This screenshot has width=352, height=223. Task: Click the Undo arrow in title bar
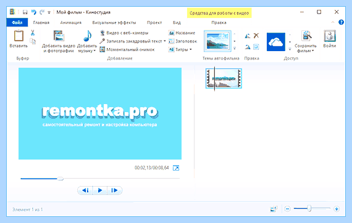tap(34, 12)
